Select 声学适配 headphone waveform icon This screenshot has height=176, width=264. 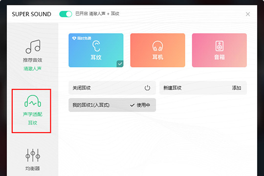pos(33,101)
